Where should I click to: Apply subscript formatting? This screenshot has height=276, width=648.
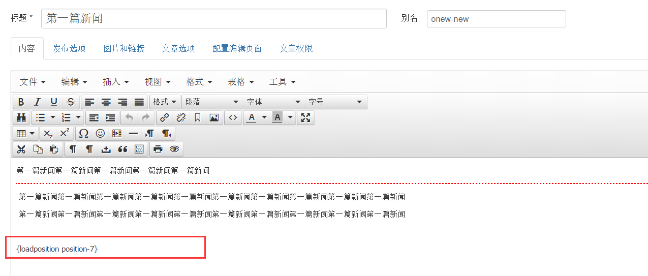point(48,134)
